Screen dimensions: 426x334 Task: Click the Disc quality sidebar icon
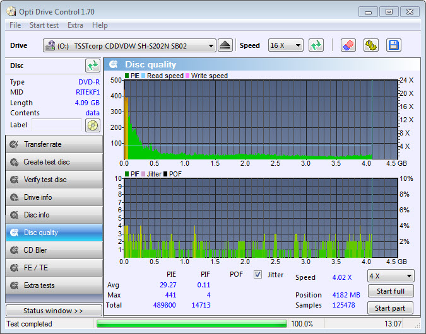tap(14, 233)
